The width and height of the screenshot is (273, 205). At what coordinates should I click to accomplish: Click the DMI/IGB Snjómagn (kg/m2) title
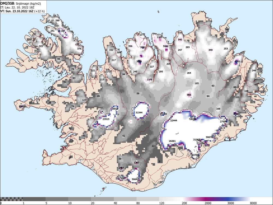(20, 4)
